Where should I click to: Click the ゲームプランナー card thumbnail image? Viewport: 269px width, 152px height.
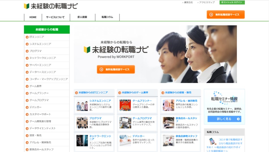point(125,105)
